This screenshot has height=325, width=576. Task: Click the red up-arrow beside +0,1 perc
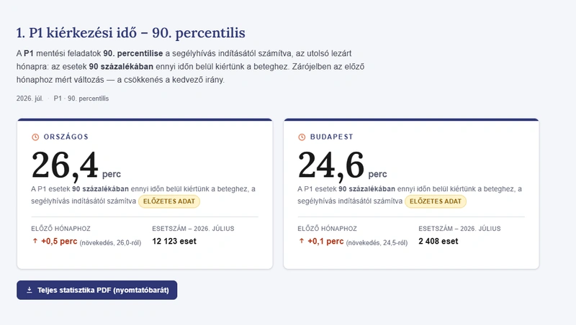tap(301, 241)
